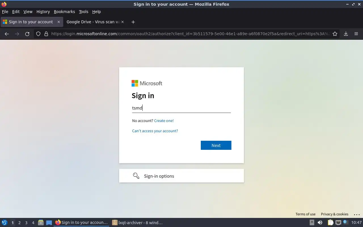This screenshot has width=363, height=227.
Task: Switch to virtual desktop 3
Action: coord(26,223)
